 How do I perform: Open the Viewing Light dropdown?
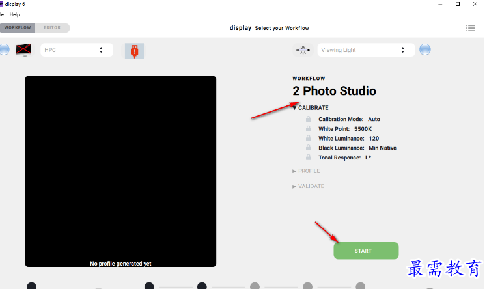point(366,50)
